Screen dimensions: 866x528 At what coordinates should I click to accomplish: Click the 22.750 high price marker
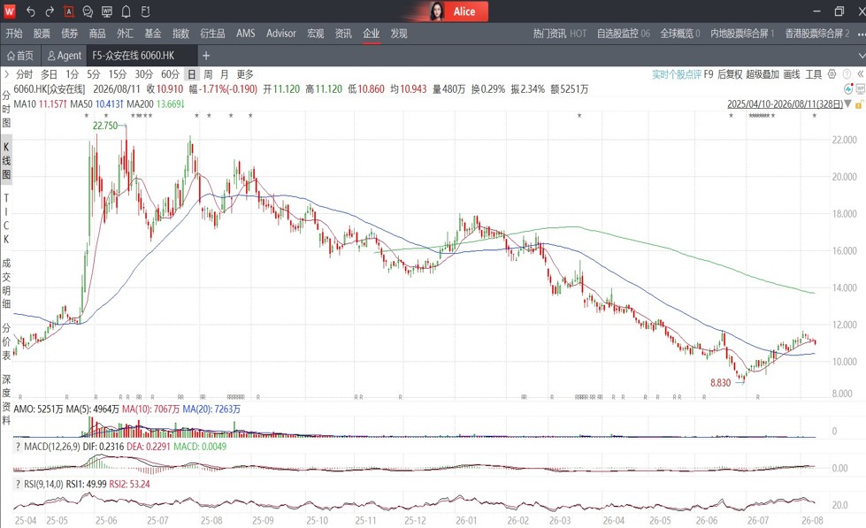coord(105,126)
